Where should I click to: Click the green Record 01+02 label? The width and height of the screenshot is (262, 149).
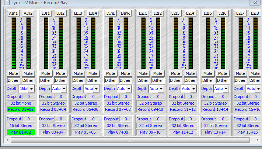[21, 109]
